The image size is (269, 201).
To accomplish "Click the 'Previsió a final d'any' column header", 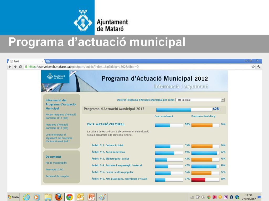I will click(x=203, y=116).
